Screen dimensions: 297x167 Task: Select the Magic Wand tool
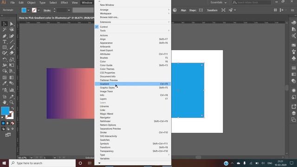(x=4, y=30)
